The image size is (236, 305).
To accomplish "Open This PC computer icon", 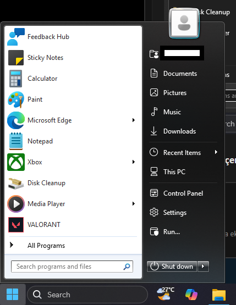I will 154,171.
